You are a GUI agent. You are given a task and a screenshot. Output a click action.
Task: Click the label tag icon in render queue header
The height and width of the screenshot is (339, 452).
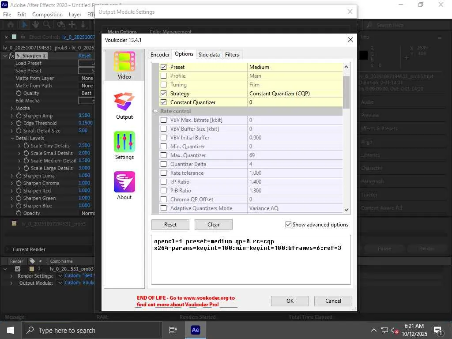[32, 261]
